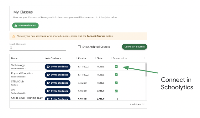Image resolution: width=200 pixels, height=118 pixels.
Task: Click the Connect 4 Courses button
Action: coord(134,47)
